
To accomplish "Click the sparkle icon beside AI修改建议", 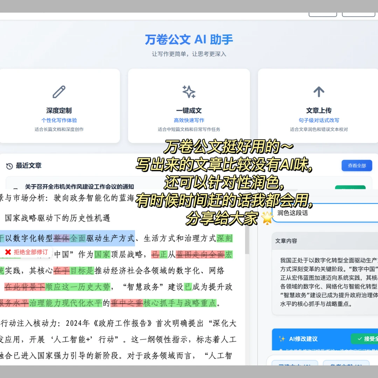I will [282, 339].
